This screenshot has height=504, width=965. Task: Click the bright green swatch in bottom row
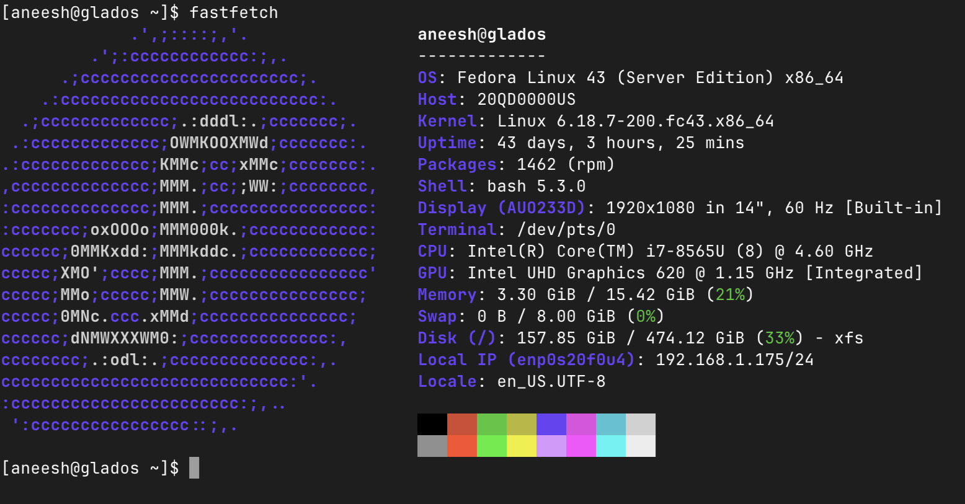492,446
